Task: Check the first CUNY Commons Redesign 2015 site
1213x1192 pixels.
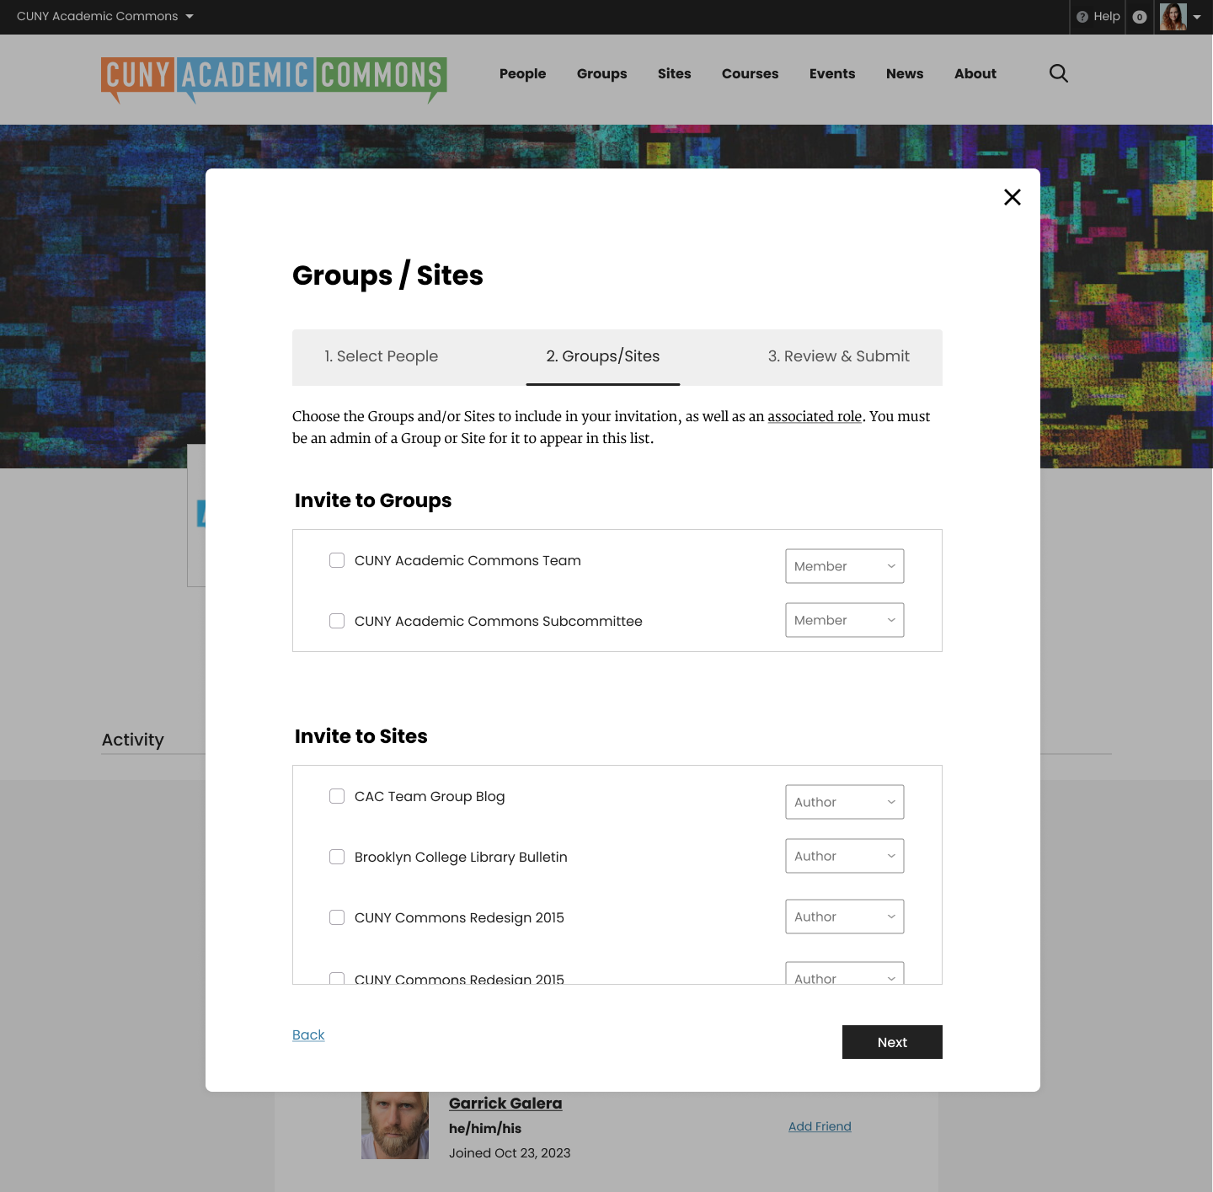Action: 337,917
